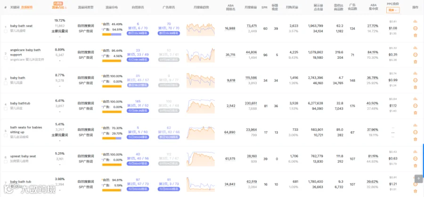Open bar chart icon for baby bathtub row
Image resolution: width=424 pixels, height=197 pixels.
[x=416, y=99]
